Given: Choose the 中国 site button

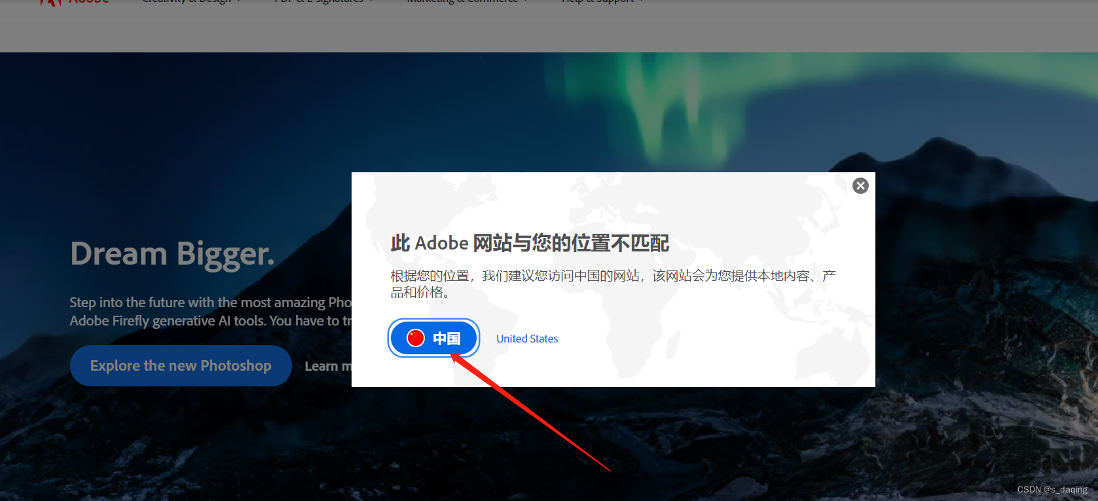Looking at the screenshot, I should click(x=433, y=338).
